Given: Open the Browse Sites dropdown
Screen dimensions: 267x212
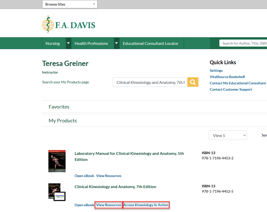Looking at the screenshot, I should [70, 4].
